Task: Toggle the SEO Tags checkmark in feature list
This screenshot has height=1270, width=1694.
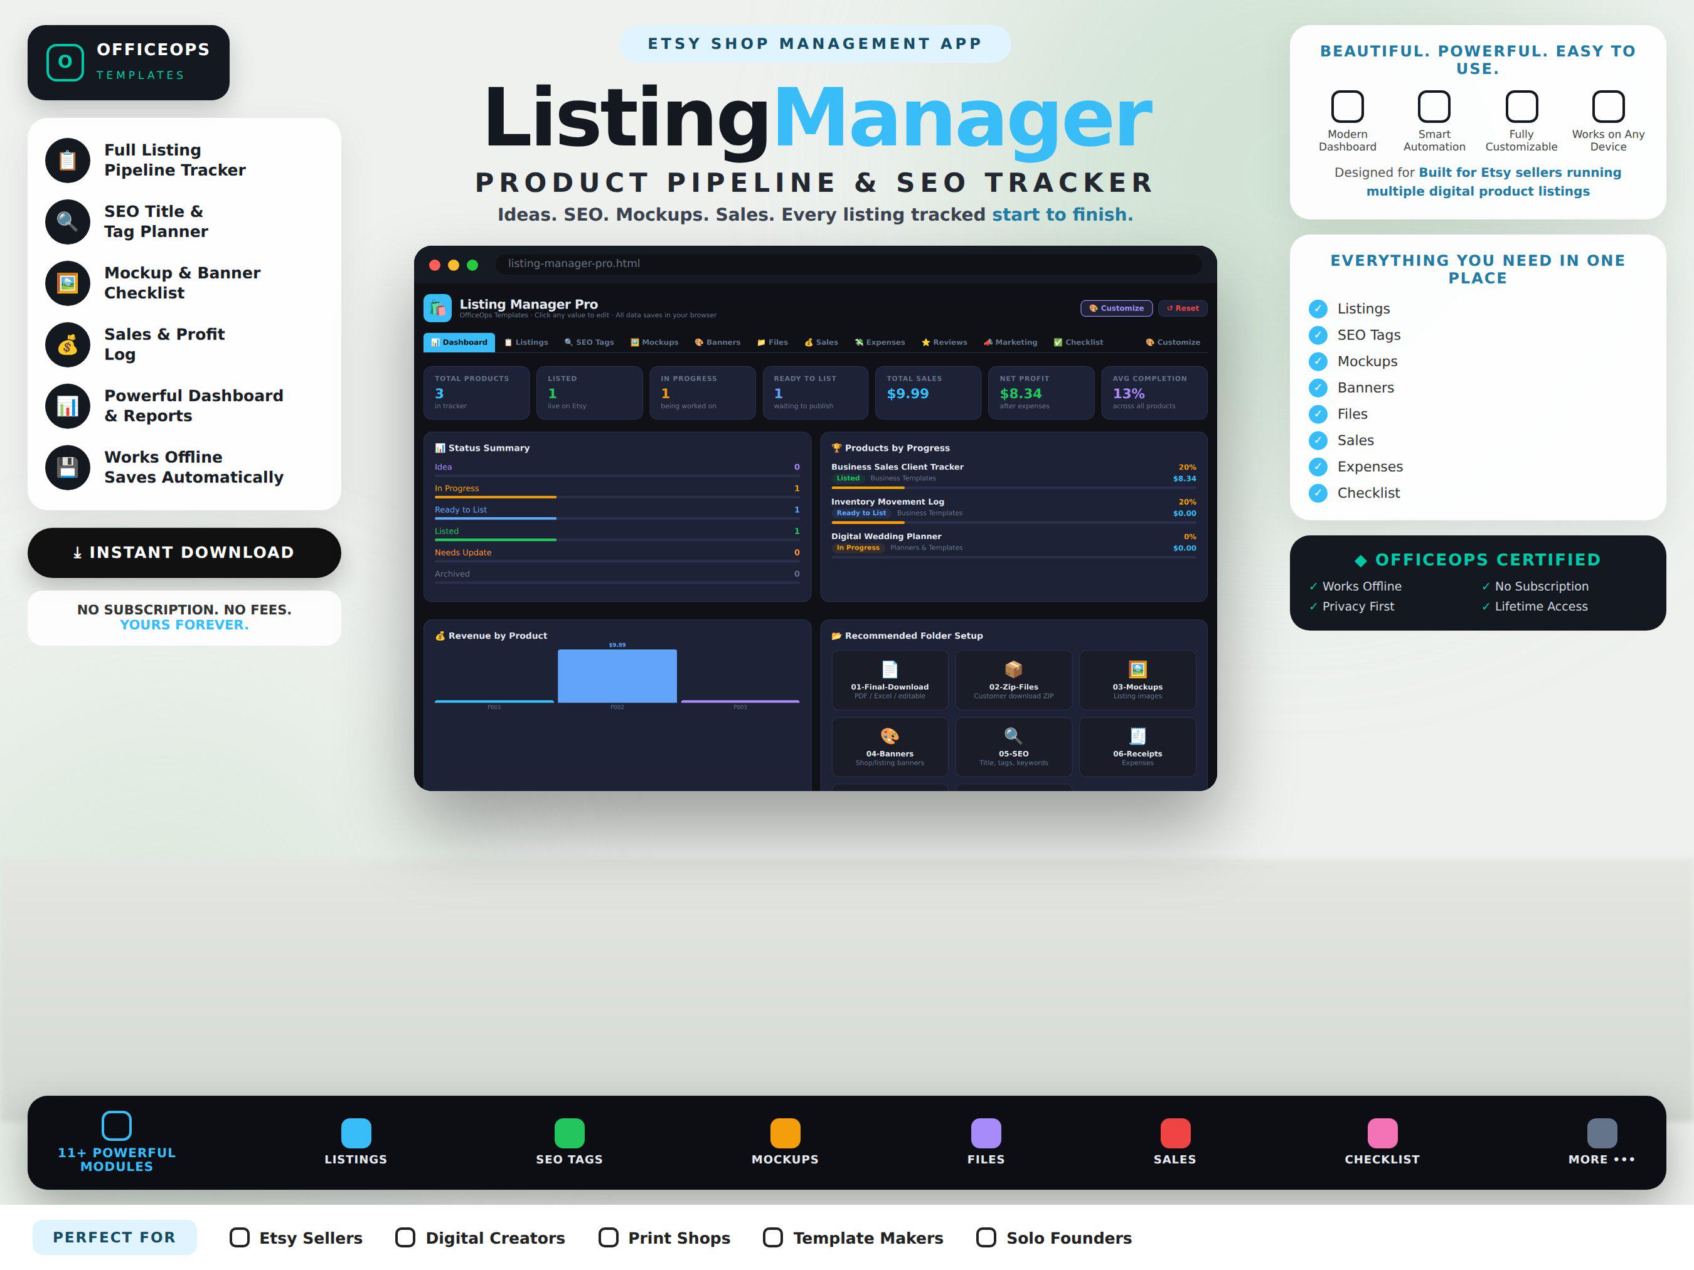Action: pos(1318,334)
